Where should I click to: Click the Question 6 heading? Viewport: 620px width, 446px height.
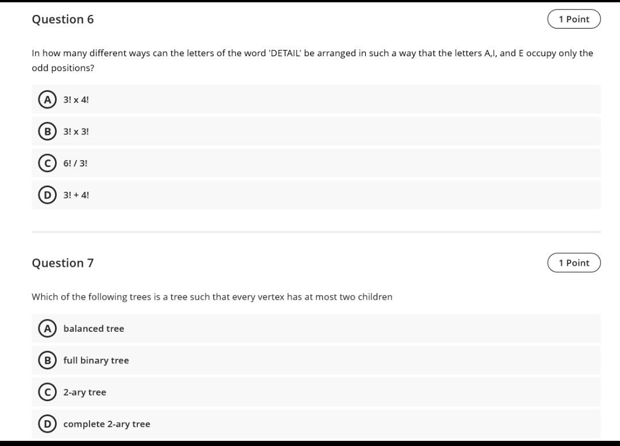pyautogui.click(x=63, y=19)
